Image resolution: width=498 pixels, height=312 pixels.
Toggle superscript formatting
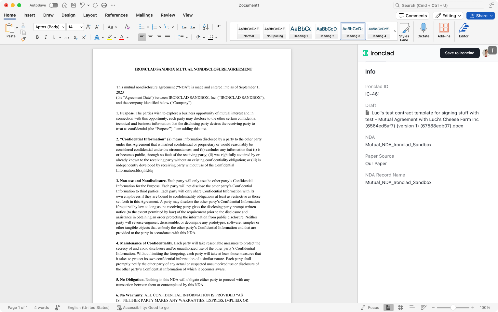[x=84, y=37]
